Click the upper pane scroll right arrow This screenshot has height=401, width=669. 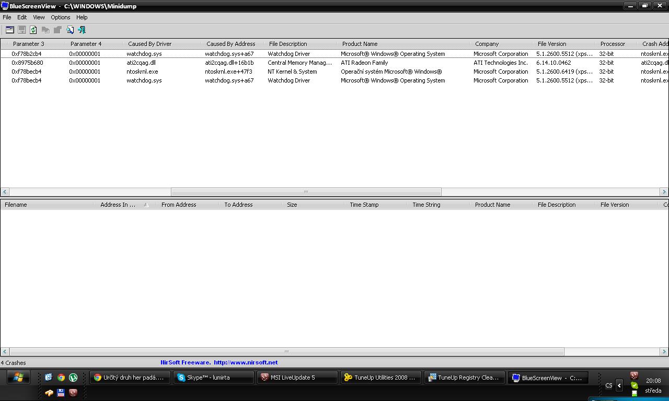tap(664, 192)
